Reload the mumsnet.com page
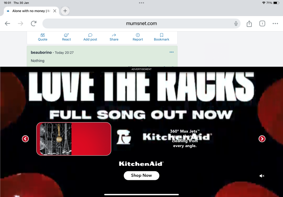This screenshot has height=197, width=283. pyautogui.click(x=33, y=23)
